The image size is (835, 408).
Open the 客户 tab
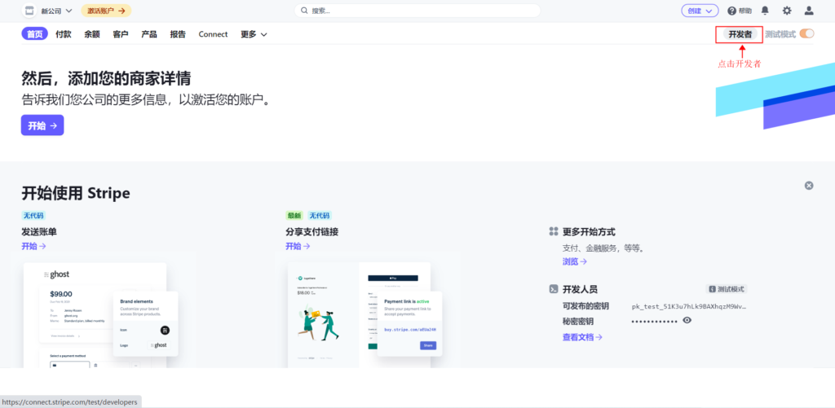(121, 34)
